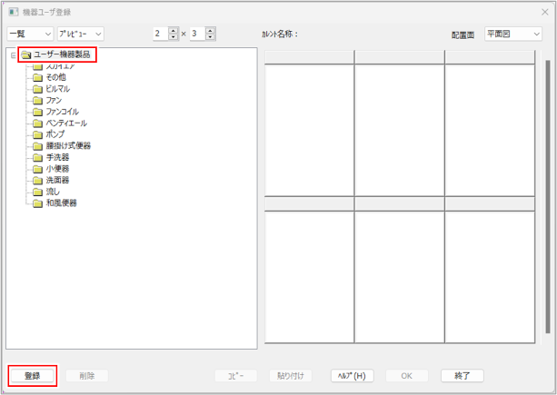This screenshot has width=557, height=395.
Task: Select the 洗面器 folder icon
Action: [38, 180]
